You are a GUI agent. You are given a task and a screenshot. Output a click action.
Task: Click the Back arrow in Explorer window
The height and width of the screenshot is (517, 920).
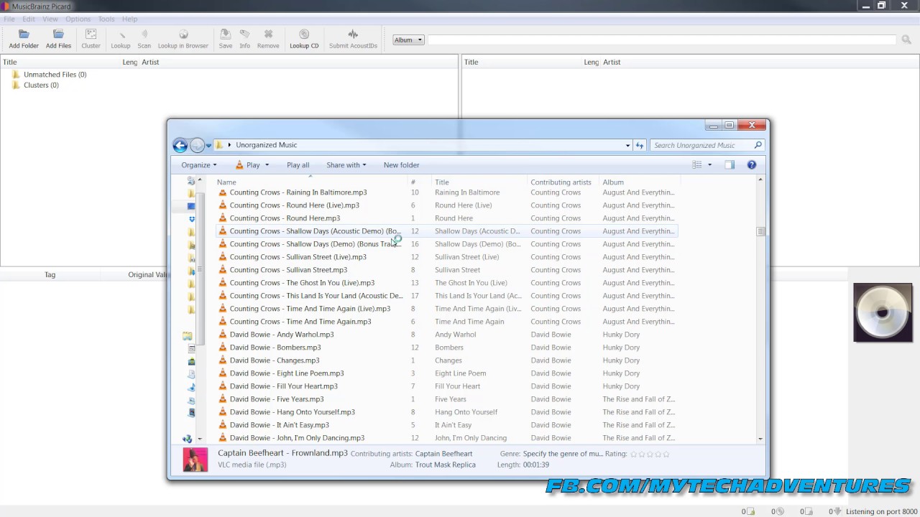(x=180, y=145)
